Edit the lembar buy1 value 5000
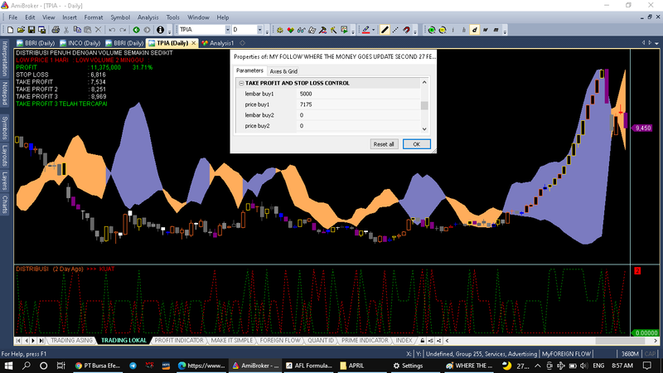Image resolution: width=663 pixels, height=373 pixels. tap(358, 94)
